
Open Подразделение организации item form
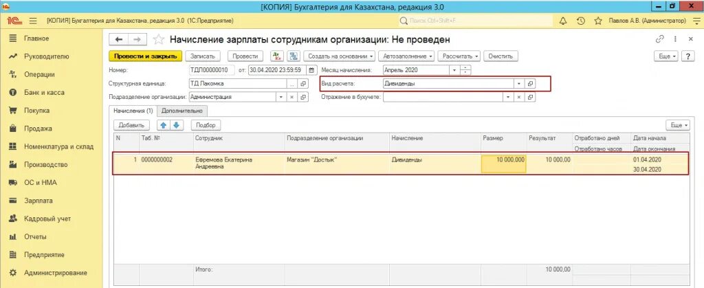coord(303,97)
